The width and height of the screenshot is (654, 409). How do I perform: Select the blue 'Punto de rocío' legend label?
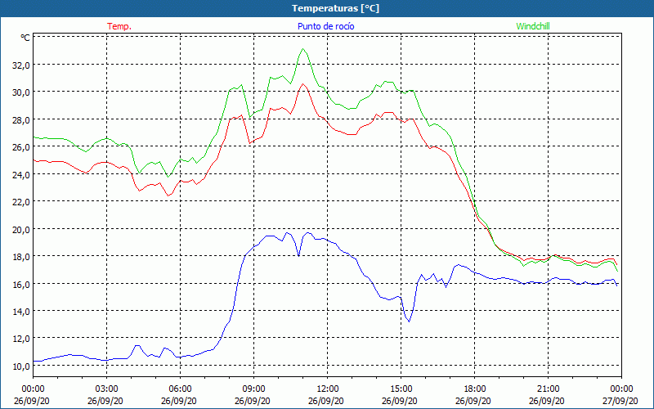click(x=325, y=26)
